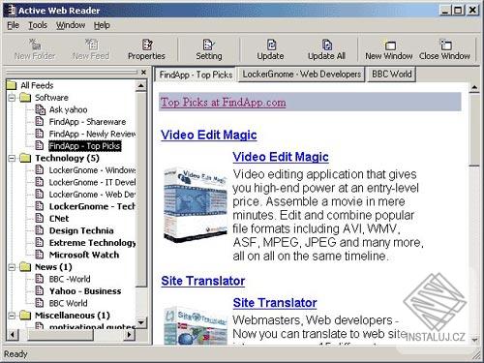Open the large Video Edit Magic heading link

coord(209,135)
